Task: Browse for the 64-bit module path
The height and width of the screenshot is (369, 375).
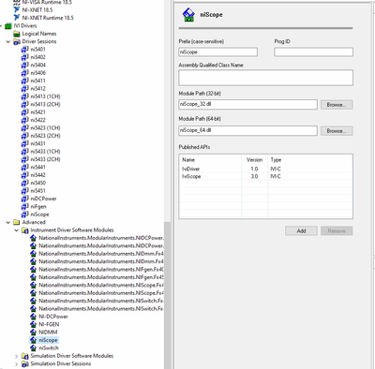Action: (x=337, y=131)
